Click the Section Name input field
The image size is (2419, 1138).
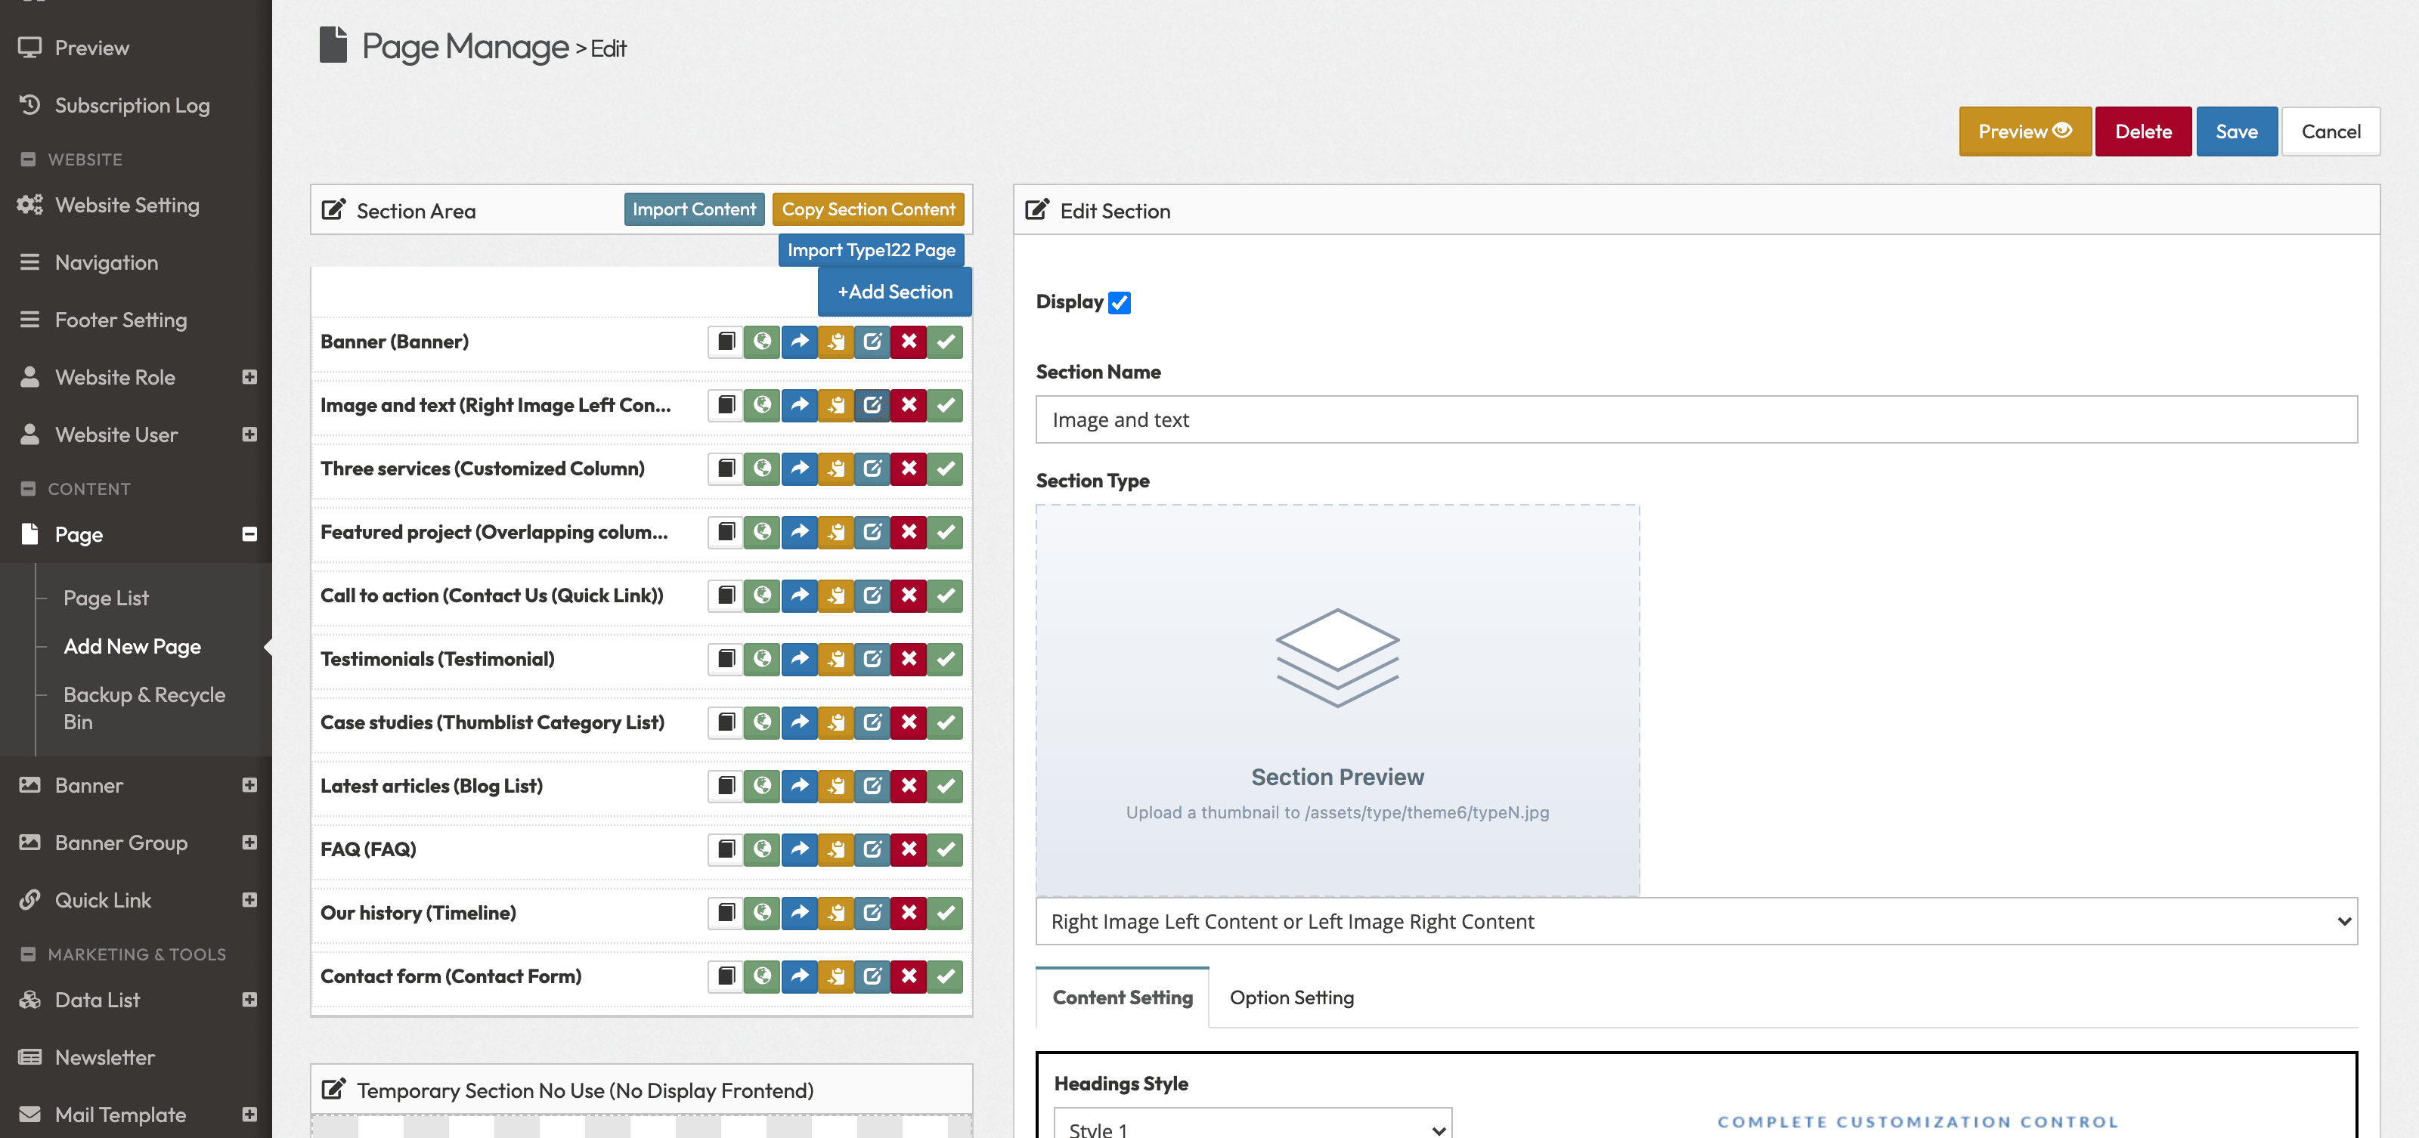click(1696, 419)
